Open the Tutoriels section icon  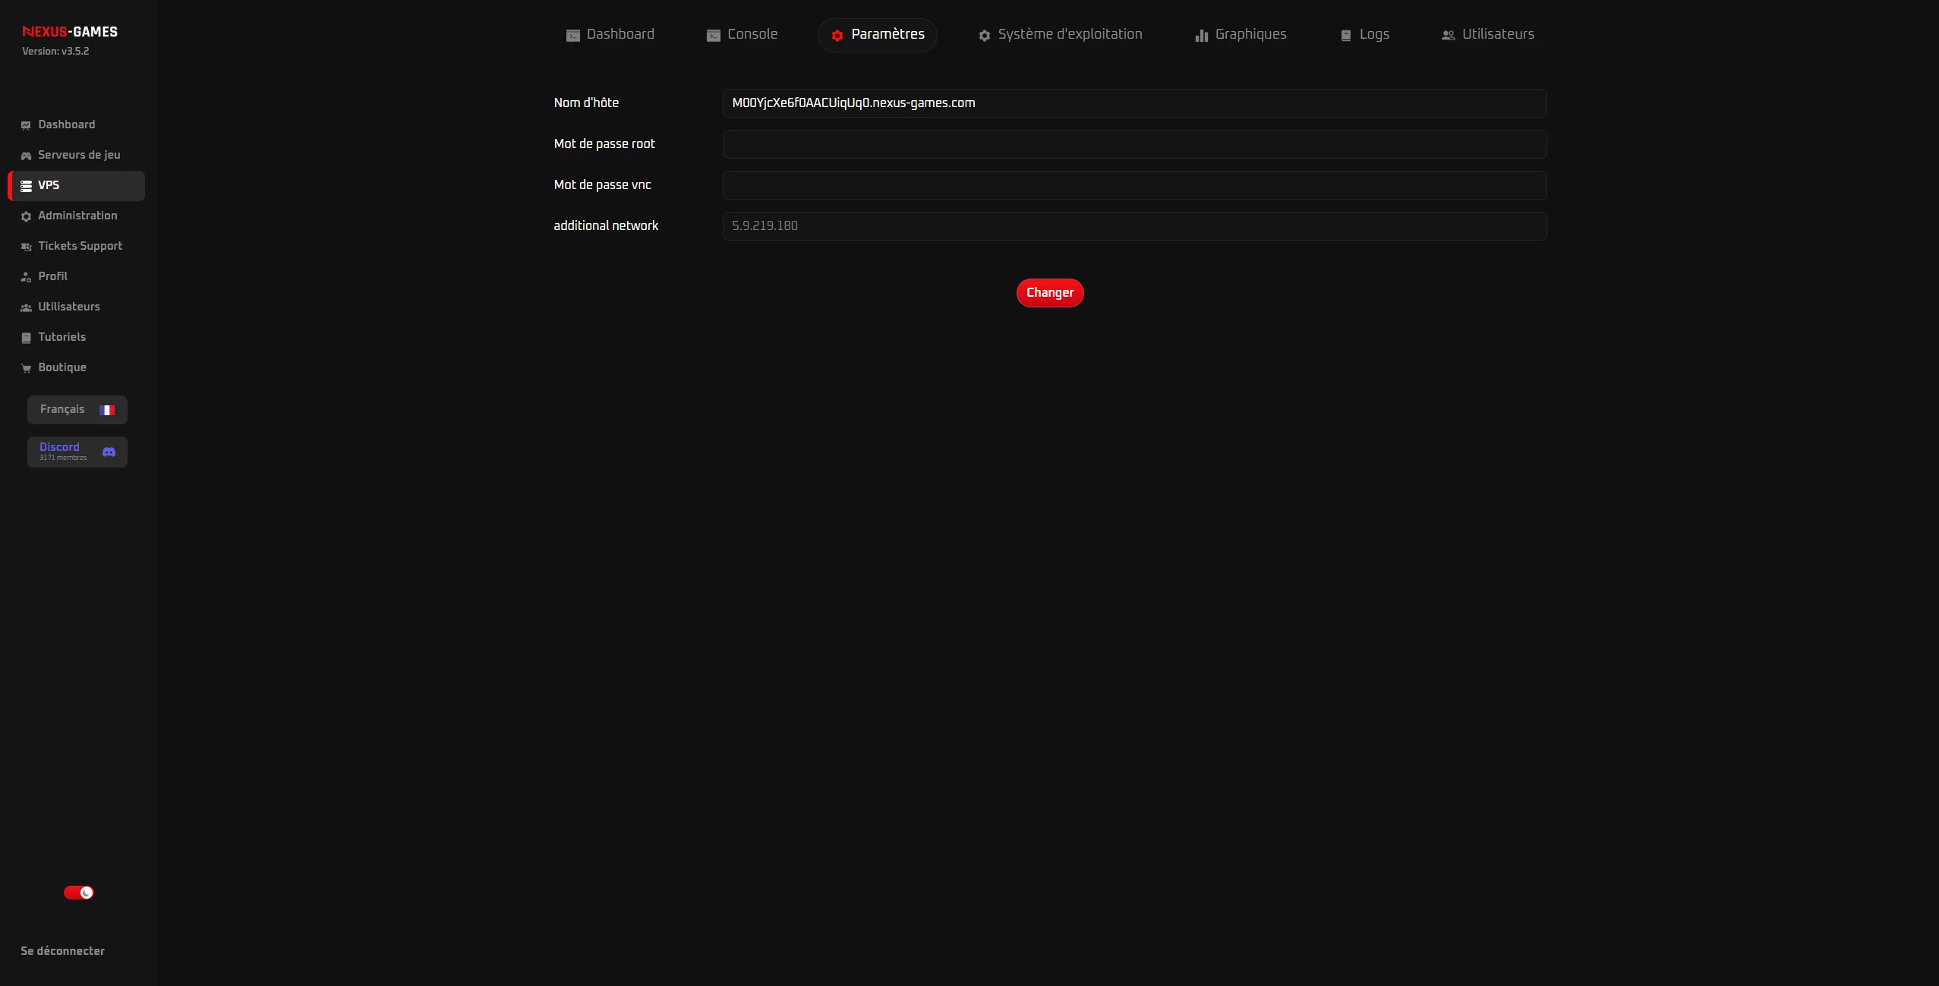coord(25,337)
